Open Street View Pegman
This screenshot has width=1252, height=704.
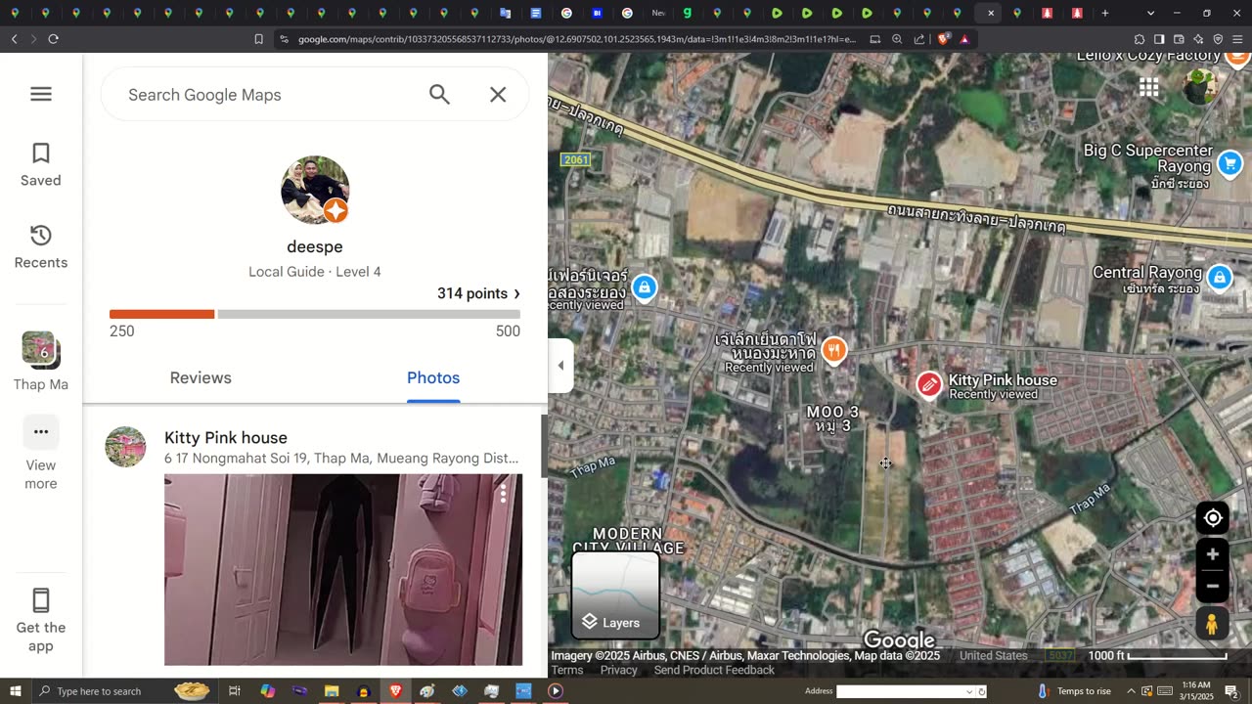pos(1213,623)
